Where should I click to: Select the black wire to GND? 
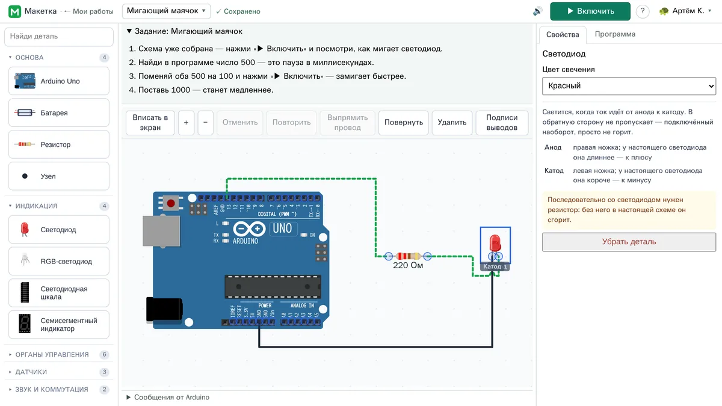coord(376,346)
